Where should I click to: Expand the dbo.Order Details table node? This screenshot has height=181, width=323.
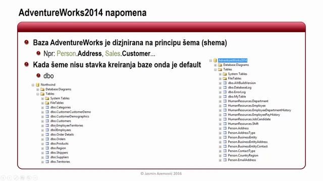[x=42, y=135]
